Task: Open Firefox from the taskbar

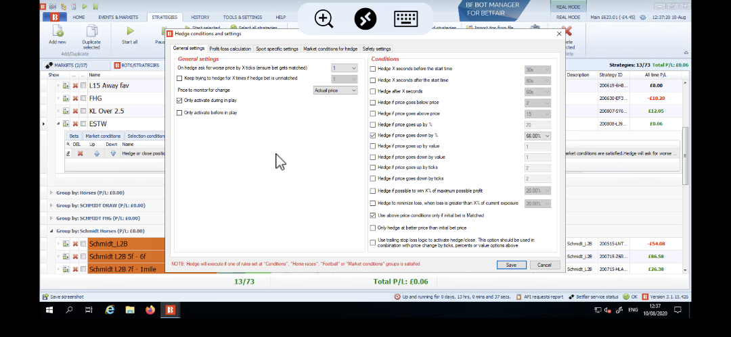Action: (x=150, y=309)
